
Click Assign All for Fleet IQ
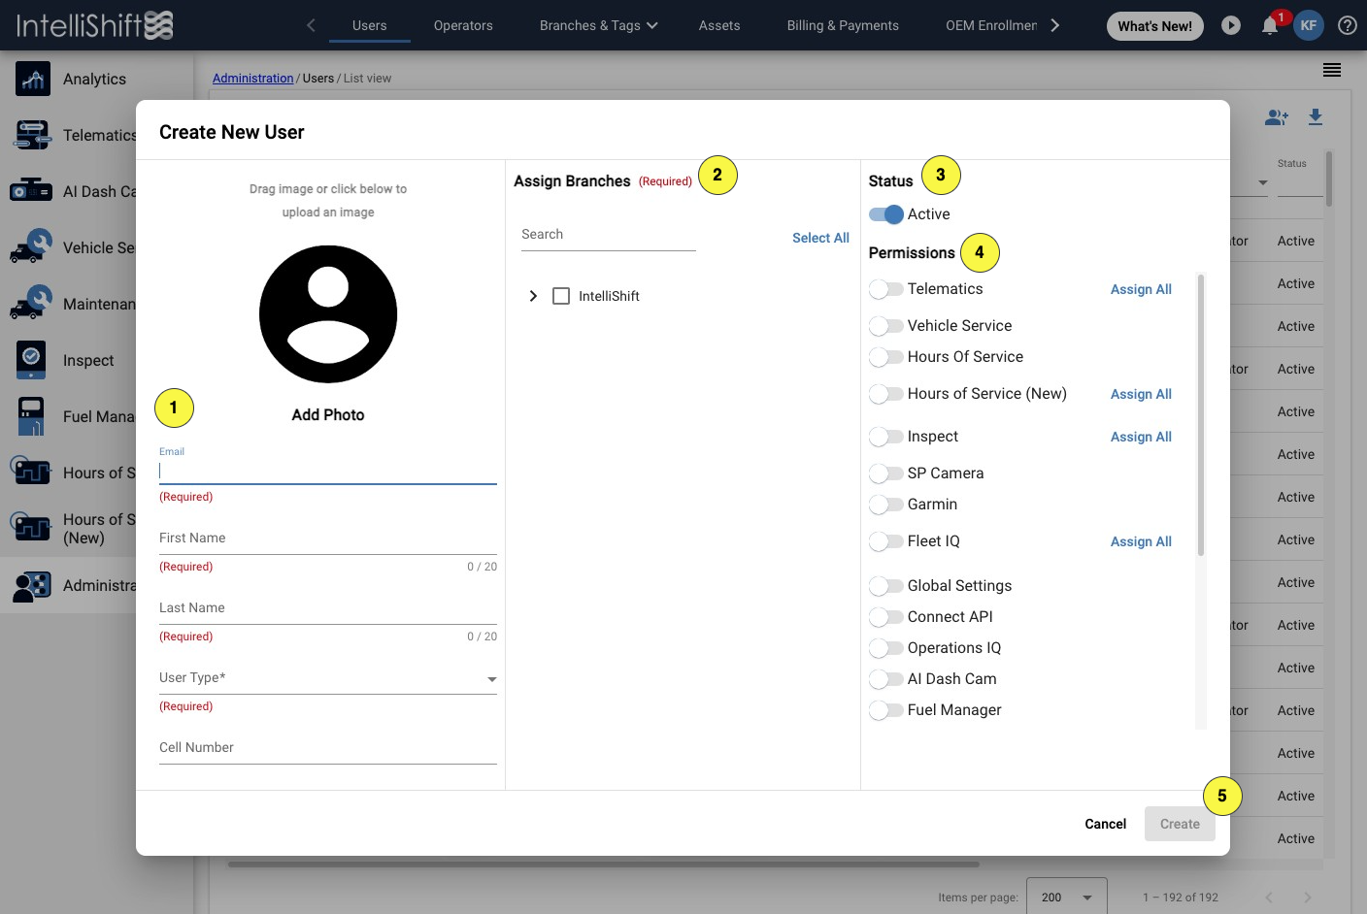pyautogui.click(x=1141, y=541)
